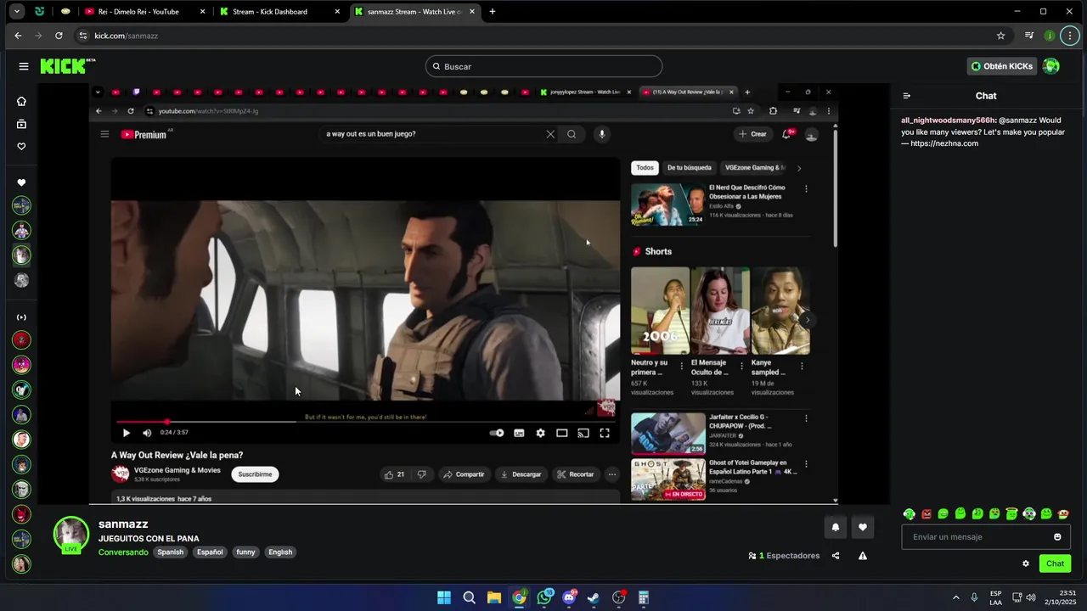Open a new Chrome tab
The image size is (1087, 611).
[x=493, y=12]
